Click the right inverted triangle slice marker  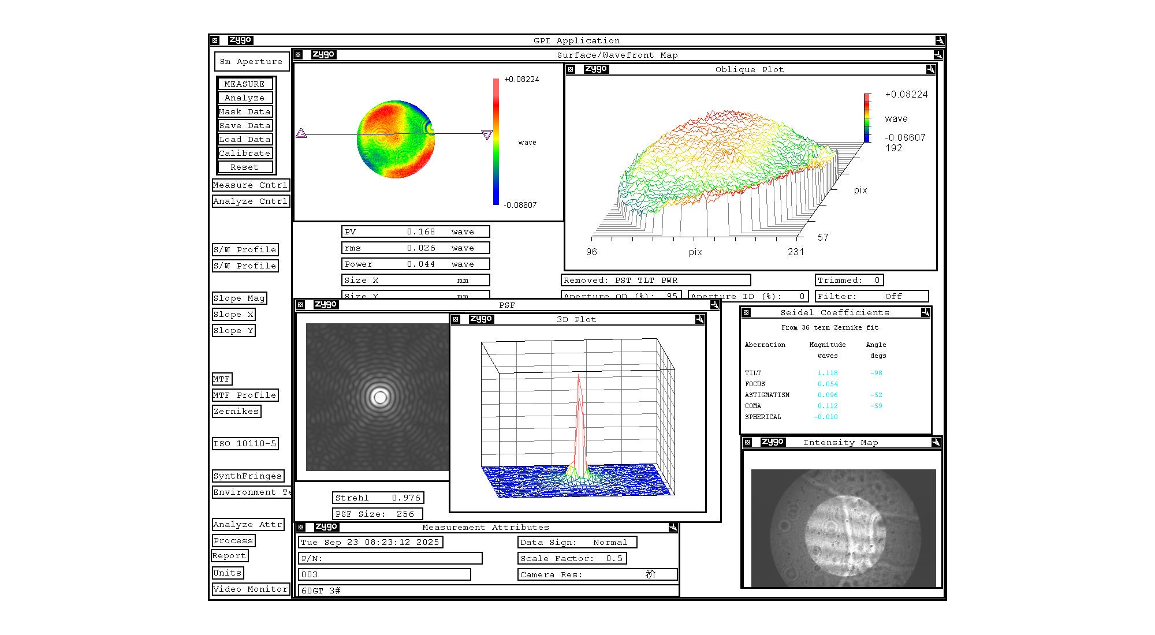487,135
